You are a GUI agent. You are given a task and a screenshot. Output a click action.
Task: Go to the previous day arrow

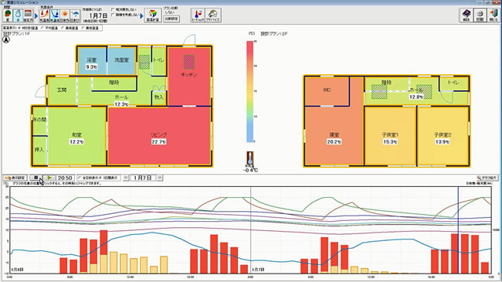tap(126, 178)
